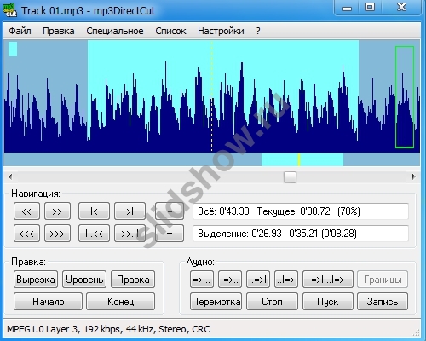The image size is (426, 341).
Task: Click the '<<<' fast rewind navigation button
Action: click(26, 234)
